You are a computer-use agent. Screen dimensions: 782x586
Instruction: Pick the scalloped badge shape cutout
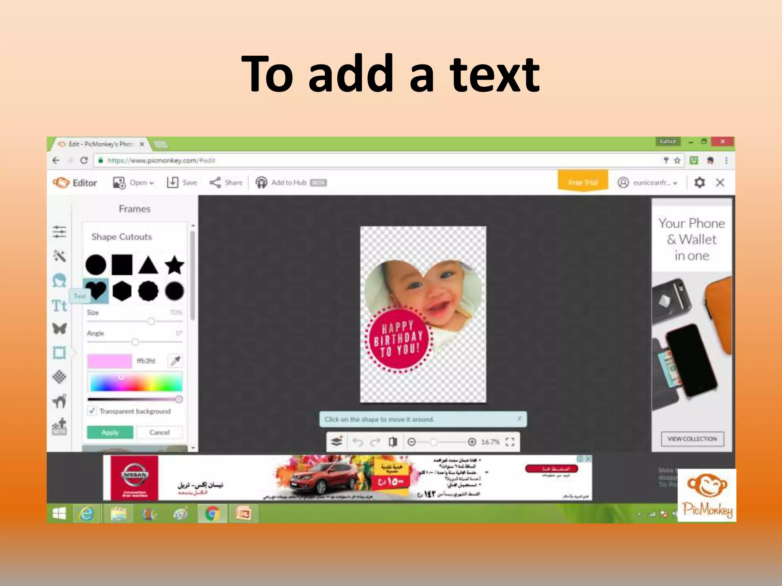pos(148,291)
